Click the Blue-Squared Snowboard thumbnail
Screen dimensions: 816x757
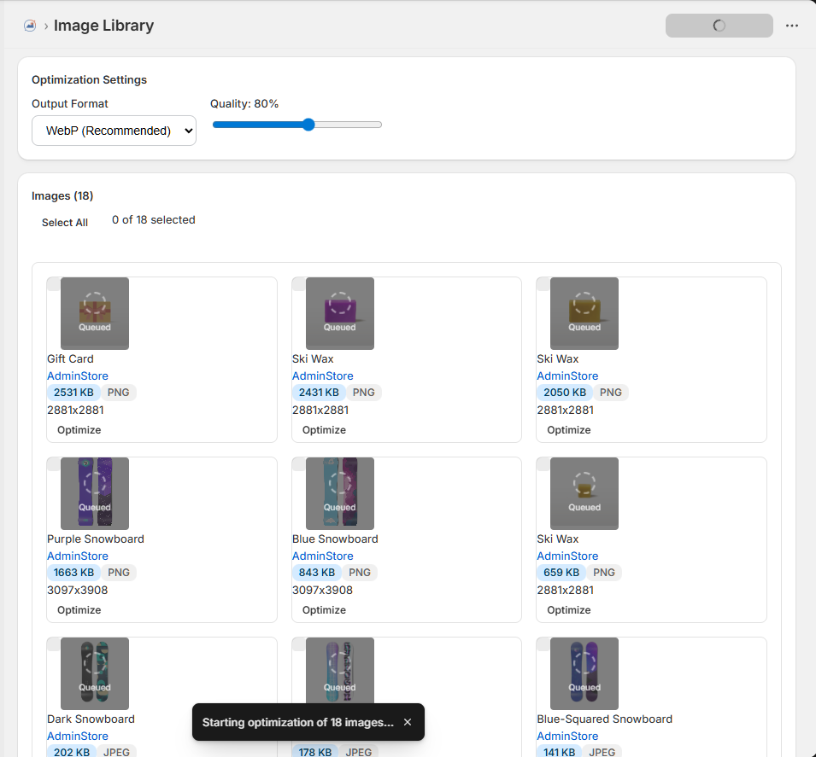click(584, 673)
